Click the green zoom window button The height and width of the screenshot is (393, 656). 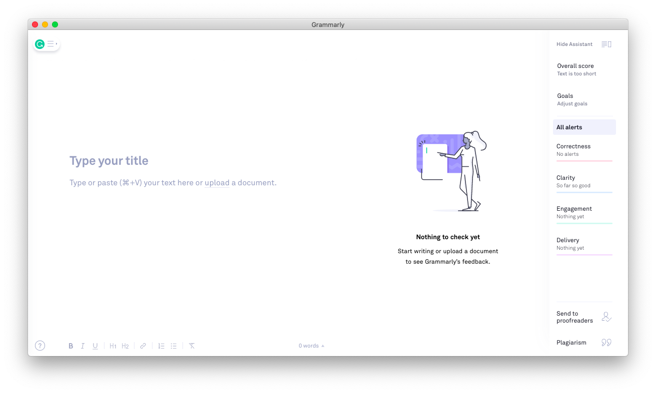coord(55,24)
